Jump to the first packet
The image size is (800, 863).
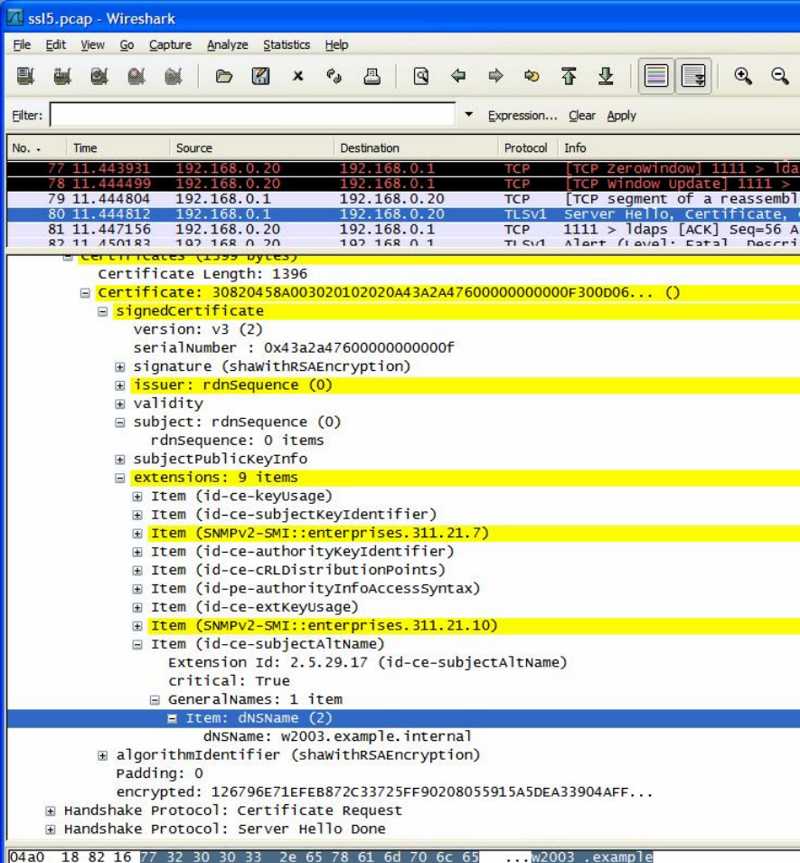tap(569, 78)
